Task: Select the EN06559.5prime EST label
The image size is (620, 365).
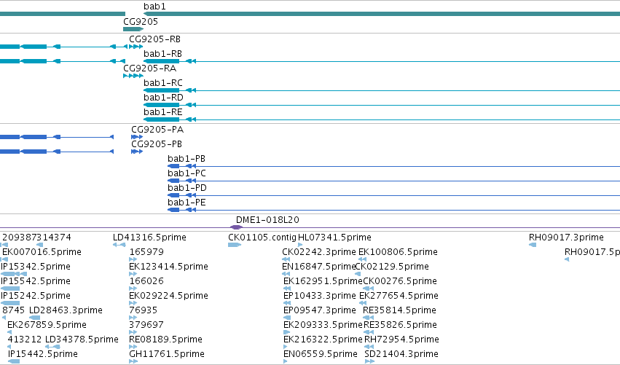Action: [x=321, y=355]
